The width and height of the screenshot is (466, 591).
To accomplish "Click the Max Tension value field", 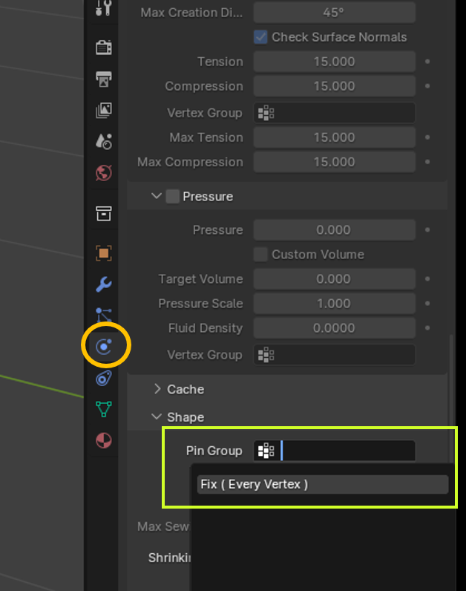I will tap(335, 137).
